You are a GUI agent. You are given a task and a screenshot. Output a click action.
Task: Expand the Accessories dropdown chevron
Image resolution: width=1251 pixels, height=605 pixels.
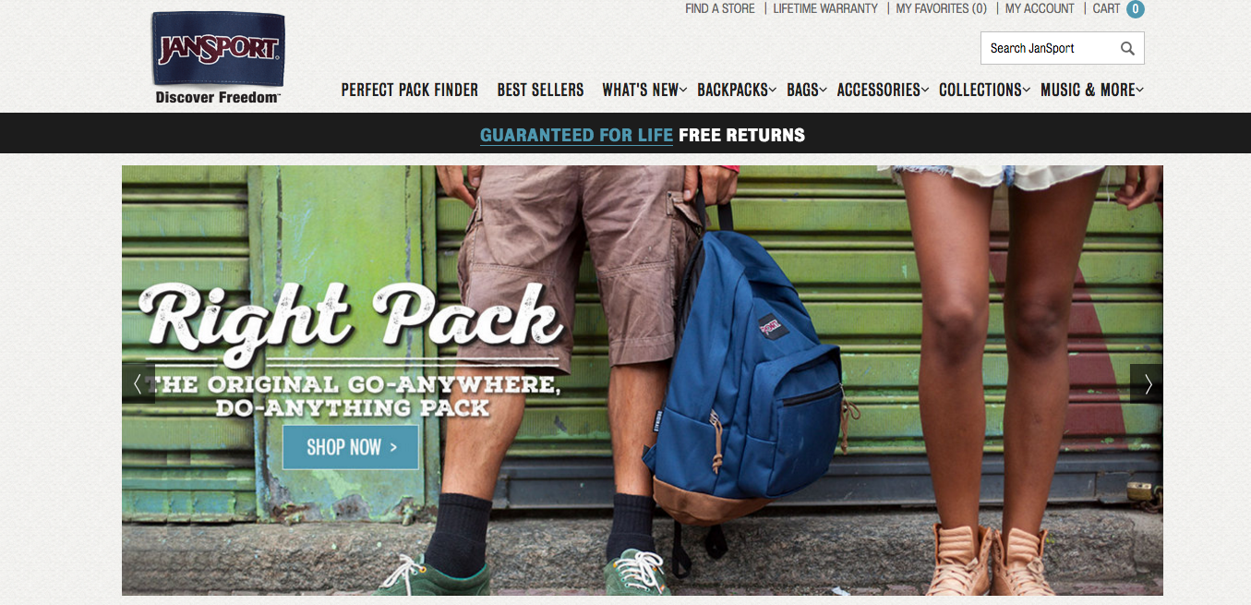[925, 90]
